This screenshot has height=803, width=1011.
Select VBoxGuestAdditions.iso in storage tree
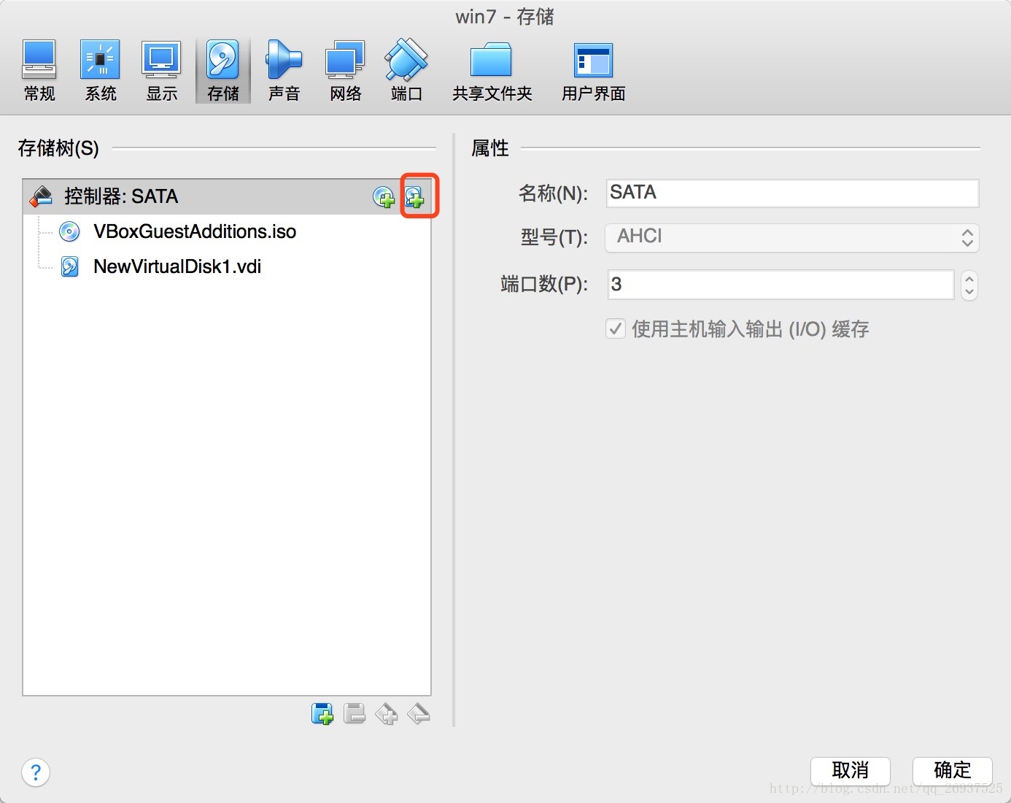(195, 231)
